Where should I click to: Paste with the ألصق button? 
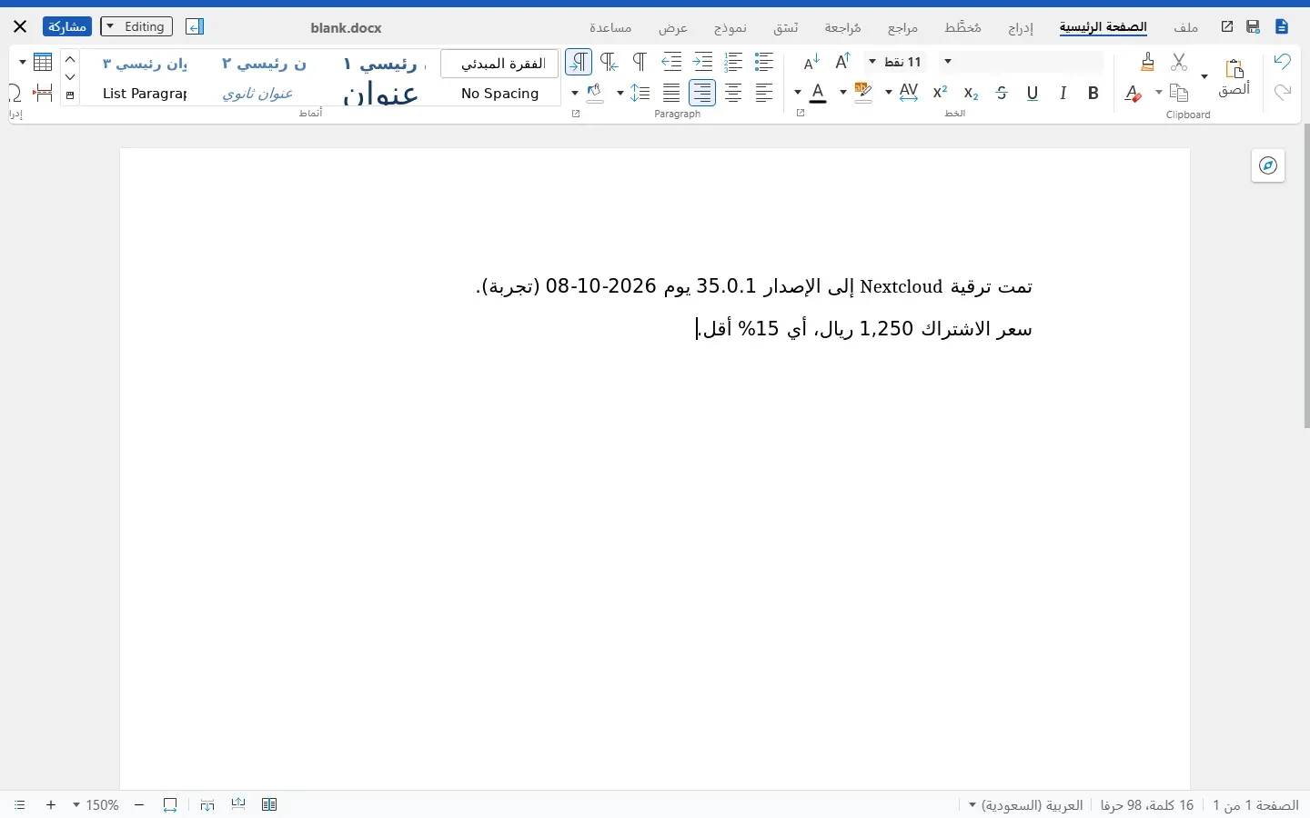[x=1234, y=77]
